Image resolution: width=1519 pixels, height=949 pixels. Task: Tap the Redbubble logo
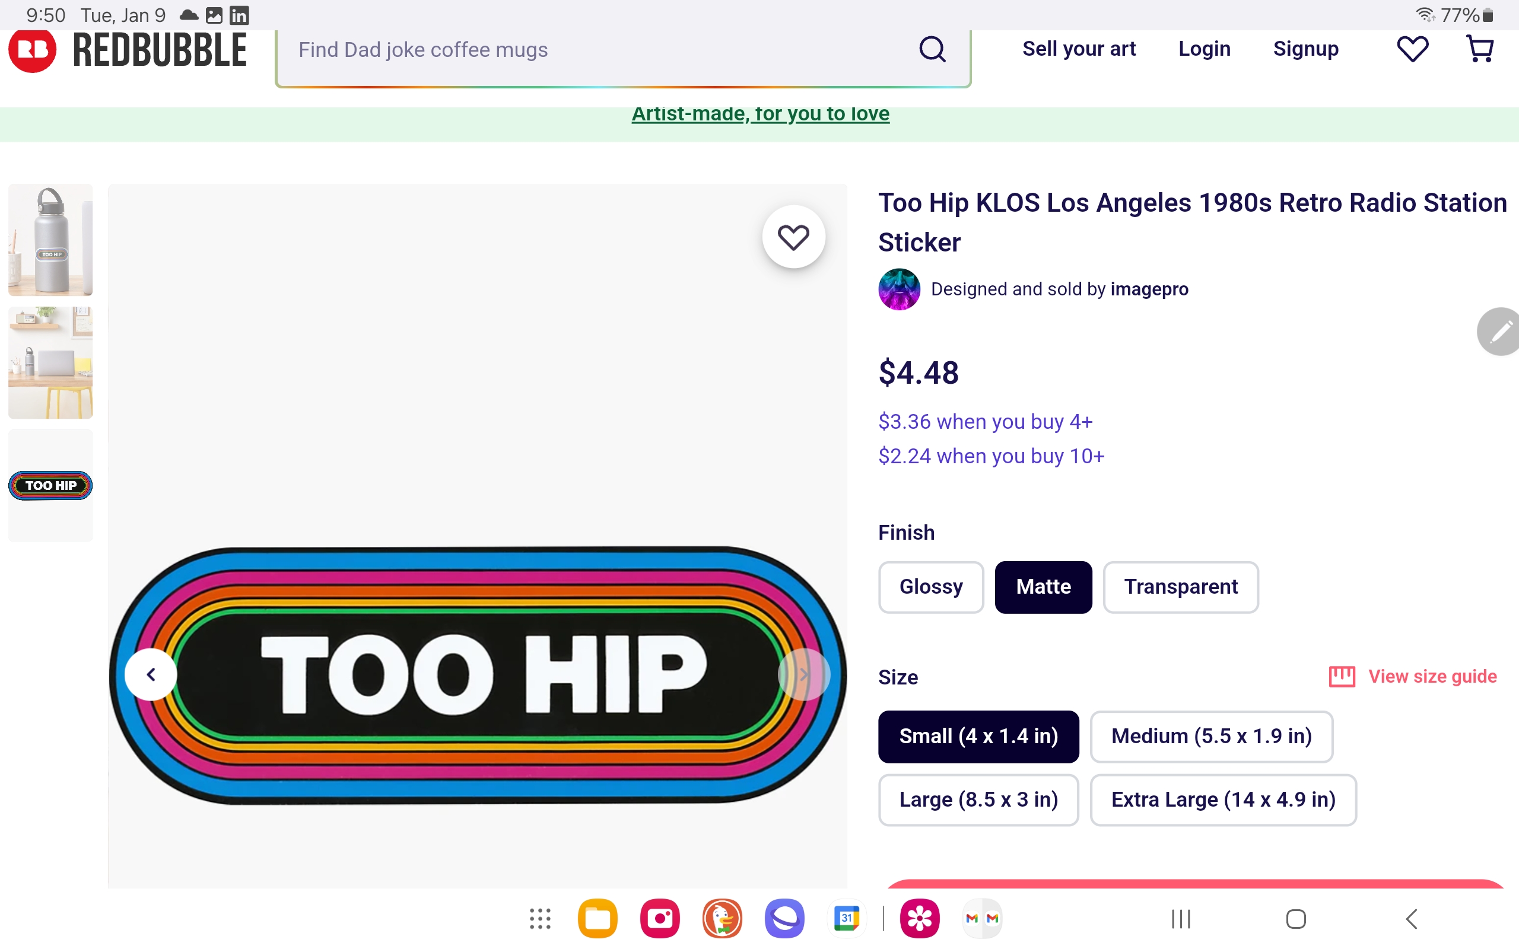click(128, 50)
